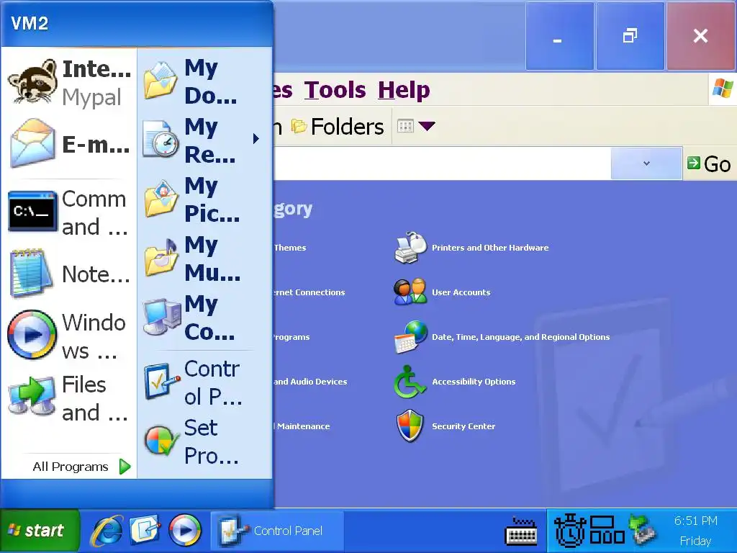The image size is (737, 553).
Task: Open Mypal Internet browser from Start menu
Action: click(x=69, y=82)
